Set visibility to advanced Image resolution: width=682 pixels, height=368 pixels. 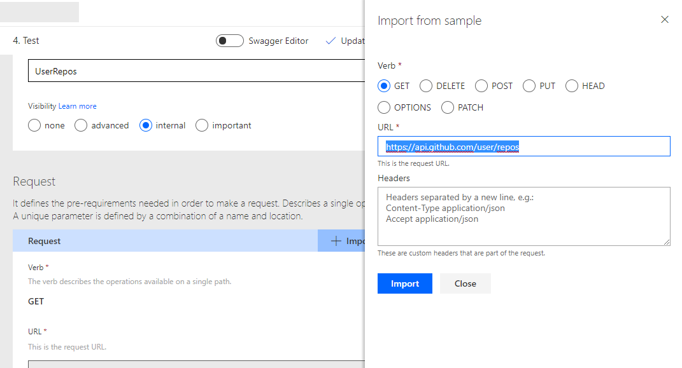click(x=81, y=125)
